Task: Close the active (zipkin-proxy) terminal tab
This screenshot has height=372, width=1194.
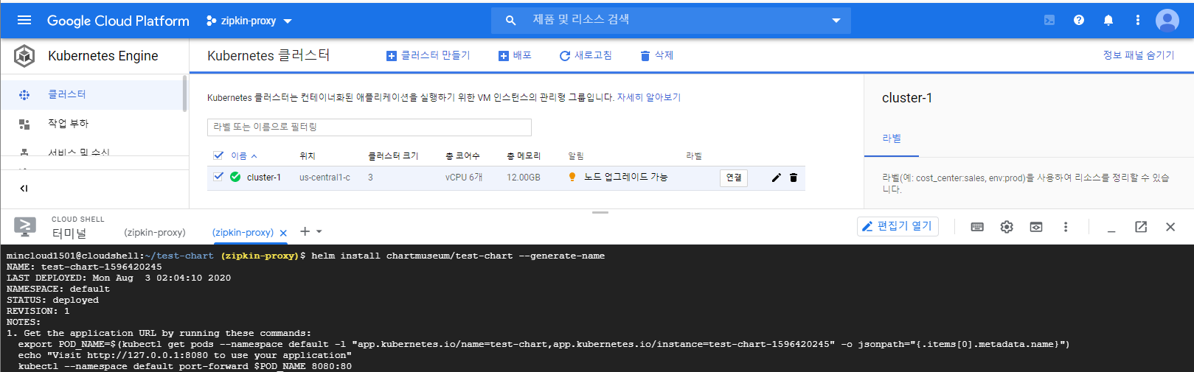Action: click(283, 233)
